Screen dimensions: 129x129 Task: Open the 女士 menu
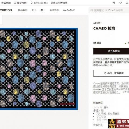click(34, 10)
